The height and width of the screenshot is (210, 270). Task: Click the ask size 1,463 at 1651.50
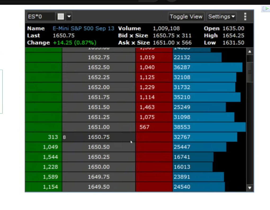pyautogui.click(x=154, y=107)
